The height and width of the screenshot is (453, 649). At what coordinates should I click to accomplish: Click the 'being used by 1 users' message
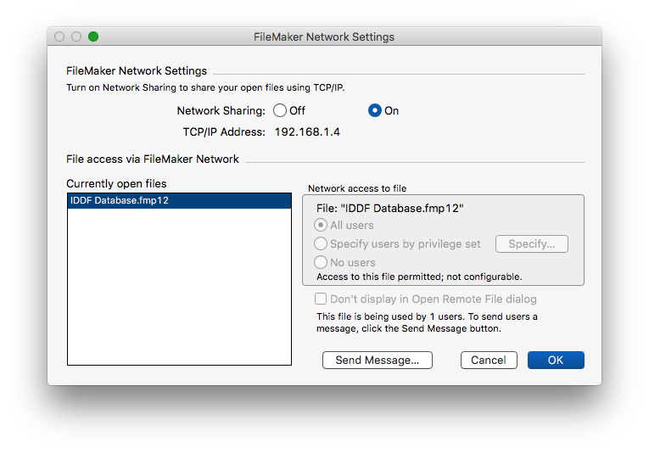[x=427, y=322]
